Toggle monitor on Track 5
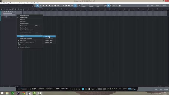 (x=11, y=12)
